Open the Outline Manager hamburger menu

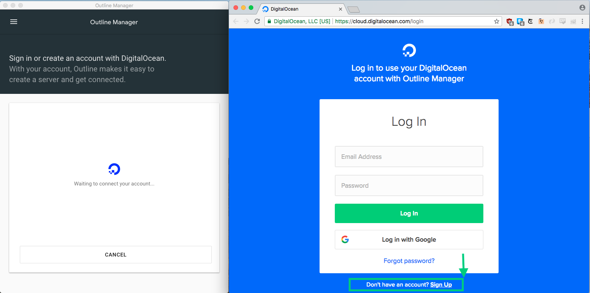click(x=14, y=22)
